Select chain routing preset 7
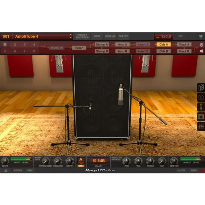Image resolution: width=205 pixels, height=205 pixels. coord(24,51)
